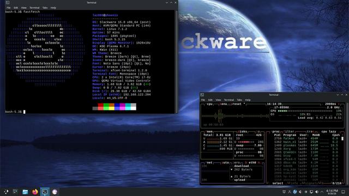Expand the hidden system tray icons arrow
The width and height of the screenshot is (349, 196).
(322, 192)
